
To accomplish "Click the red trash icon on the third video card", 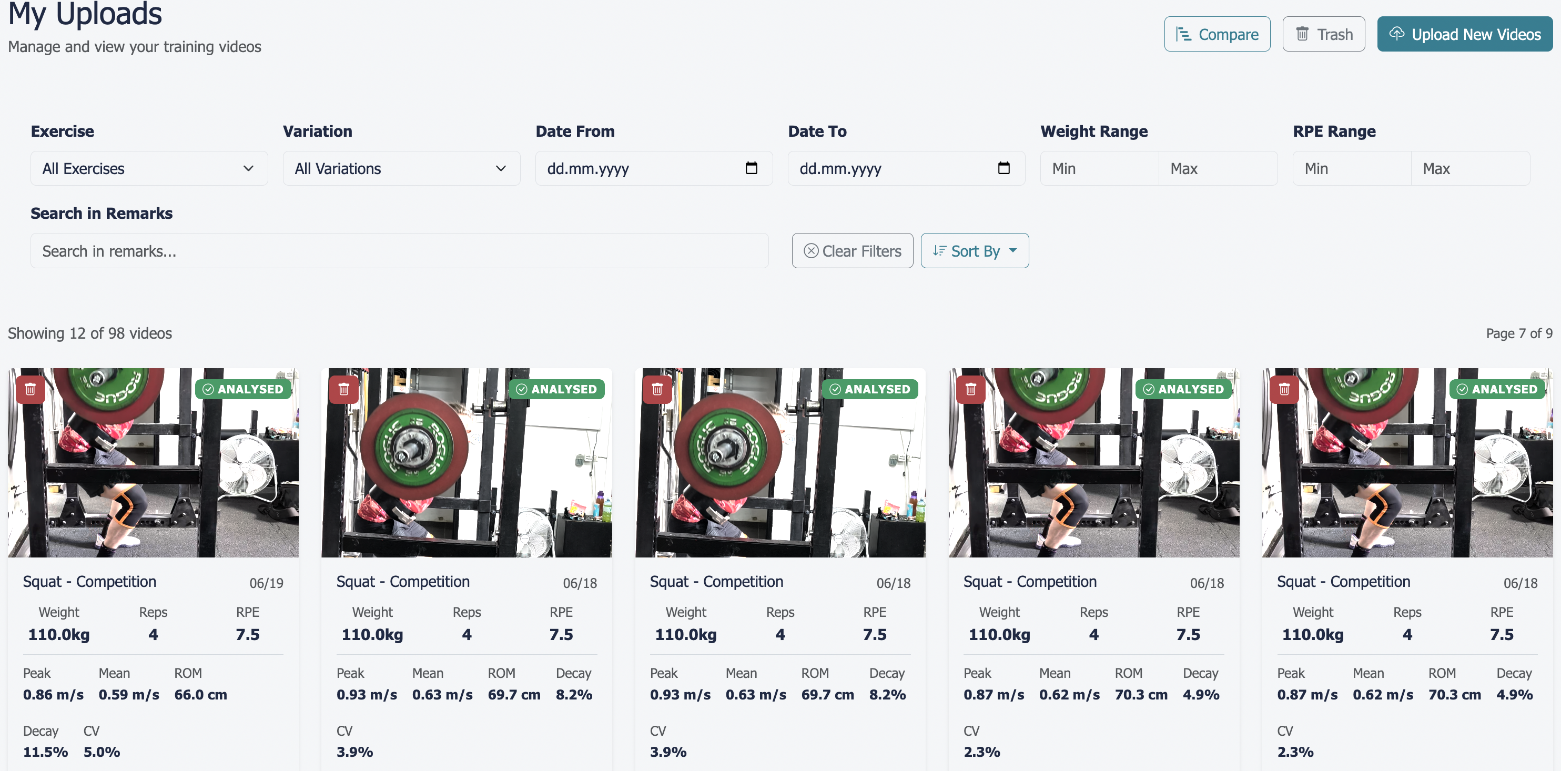I will coord(657,389).
